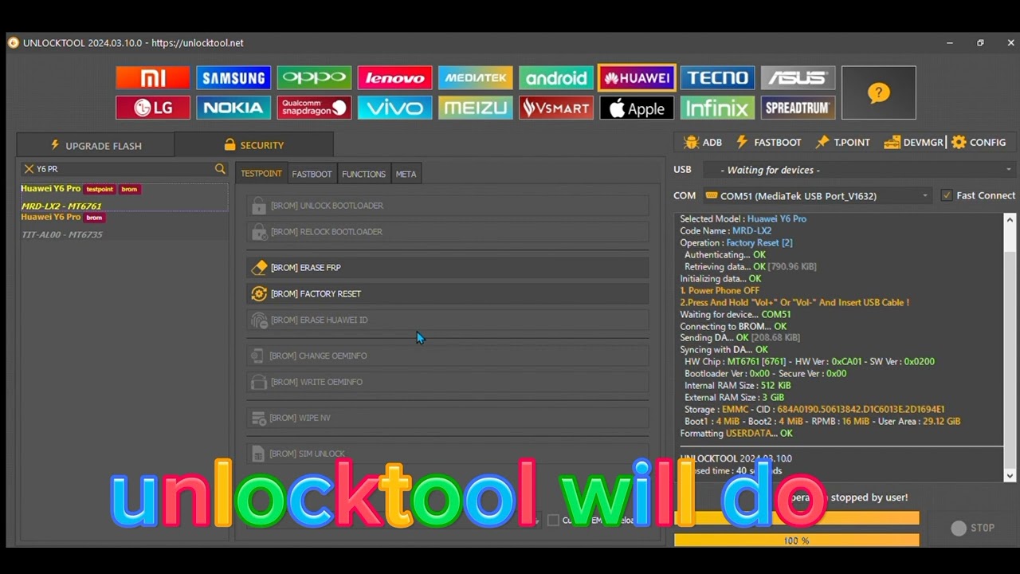Select Huawei Y6 Pro MRD-LX2 MT6761 model
Viewport: 1020px width, 574px height.
[124, 198]
